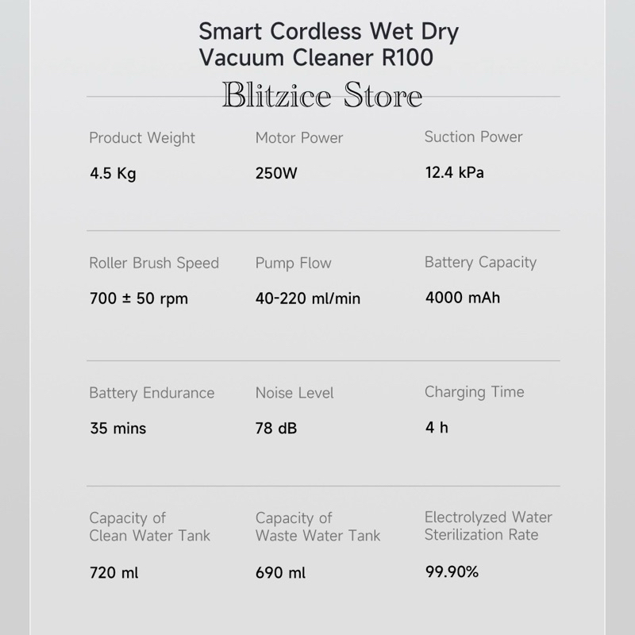Select the 99.90% sterilization rate value
The image size is (635, 635).
[452, 571]
